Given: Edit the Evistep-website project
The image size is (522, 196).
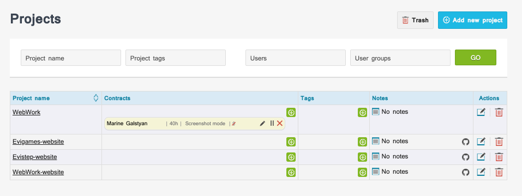Looking at the screenshot, I should point(481,157).
